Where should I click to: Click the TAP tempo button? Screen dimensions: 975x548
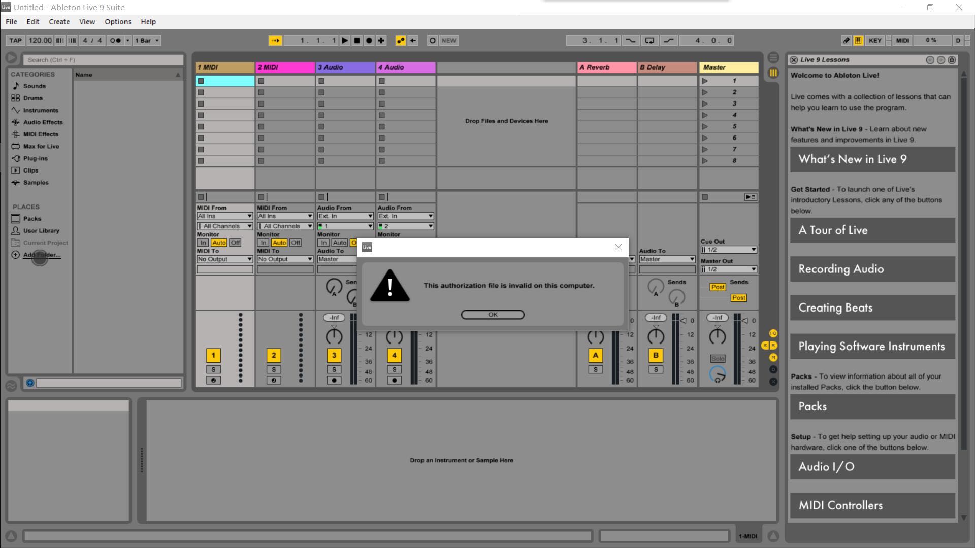point(16,41)
